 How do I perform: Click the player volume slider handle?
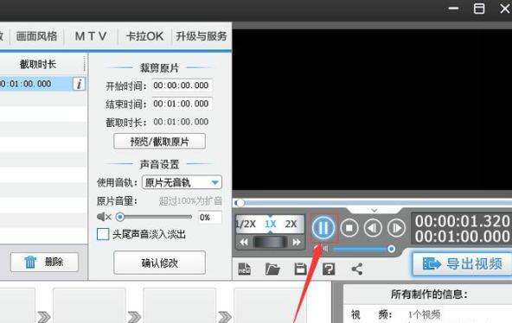[x=391, y=250]
